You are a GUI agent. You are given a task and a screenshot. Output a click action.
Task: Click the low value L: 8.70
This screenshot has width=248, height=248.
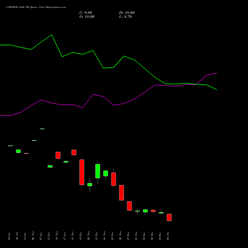pyautogui.click(x=125, y=17)
